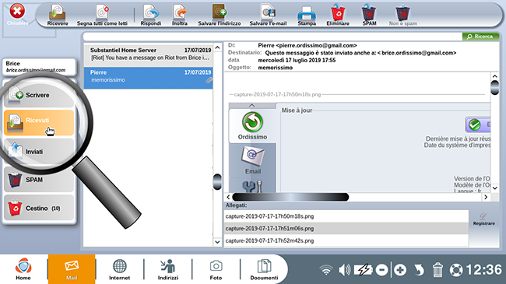Click message body scroll down arrow

(494, 188)
